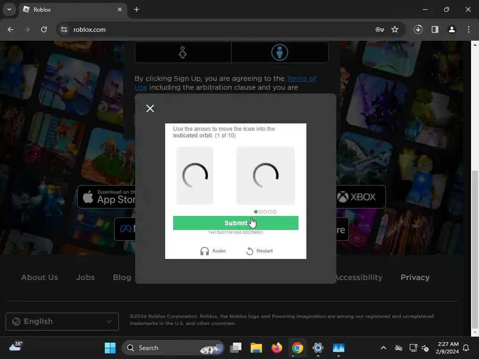Viewport: 479px width, 359px height.
Task: Open the saved passwords key icon
Action: click(380, 29)
